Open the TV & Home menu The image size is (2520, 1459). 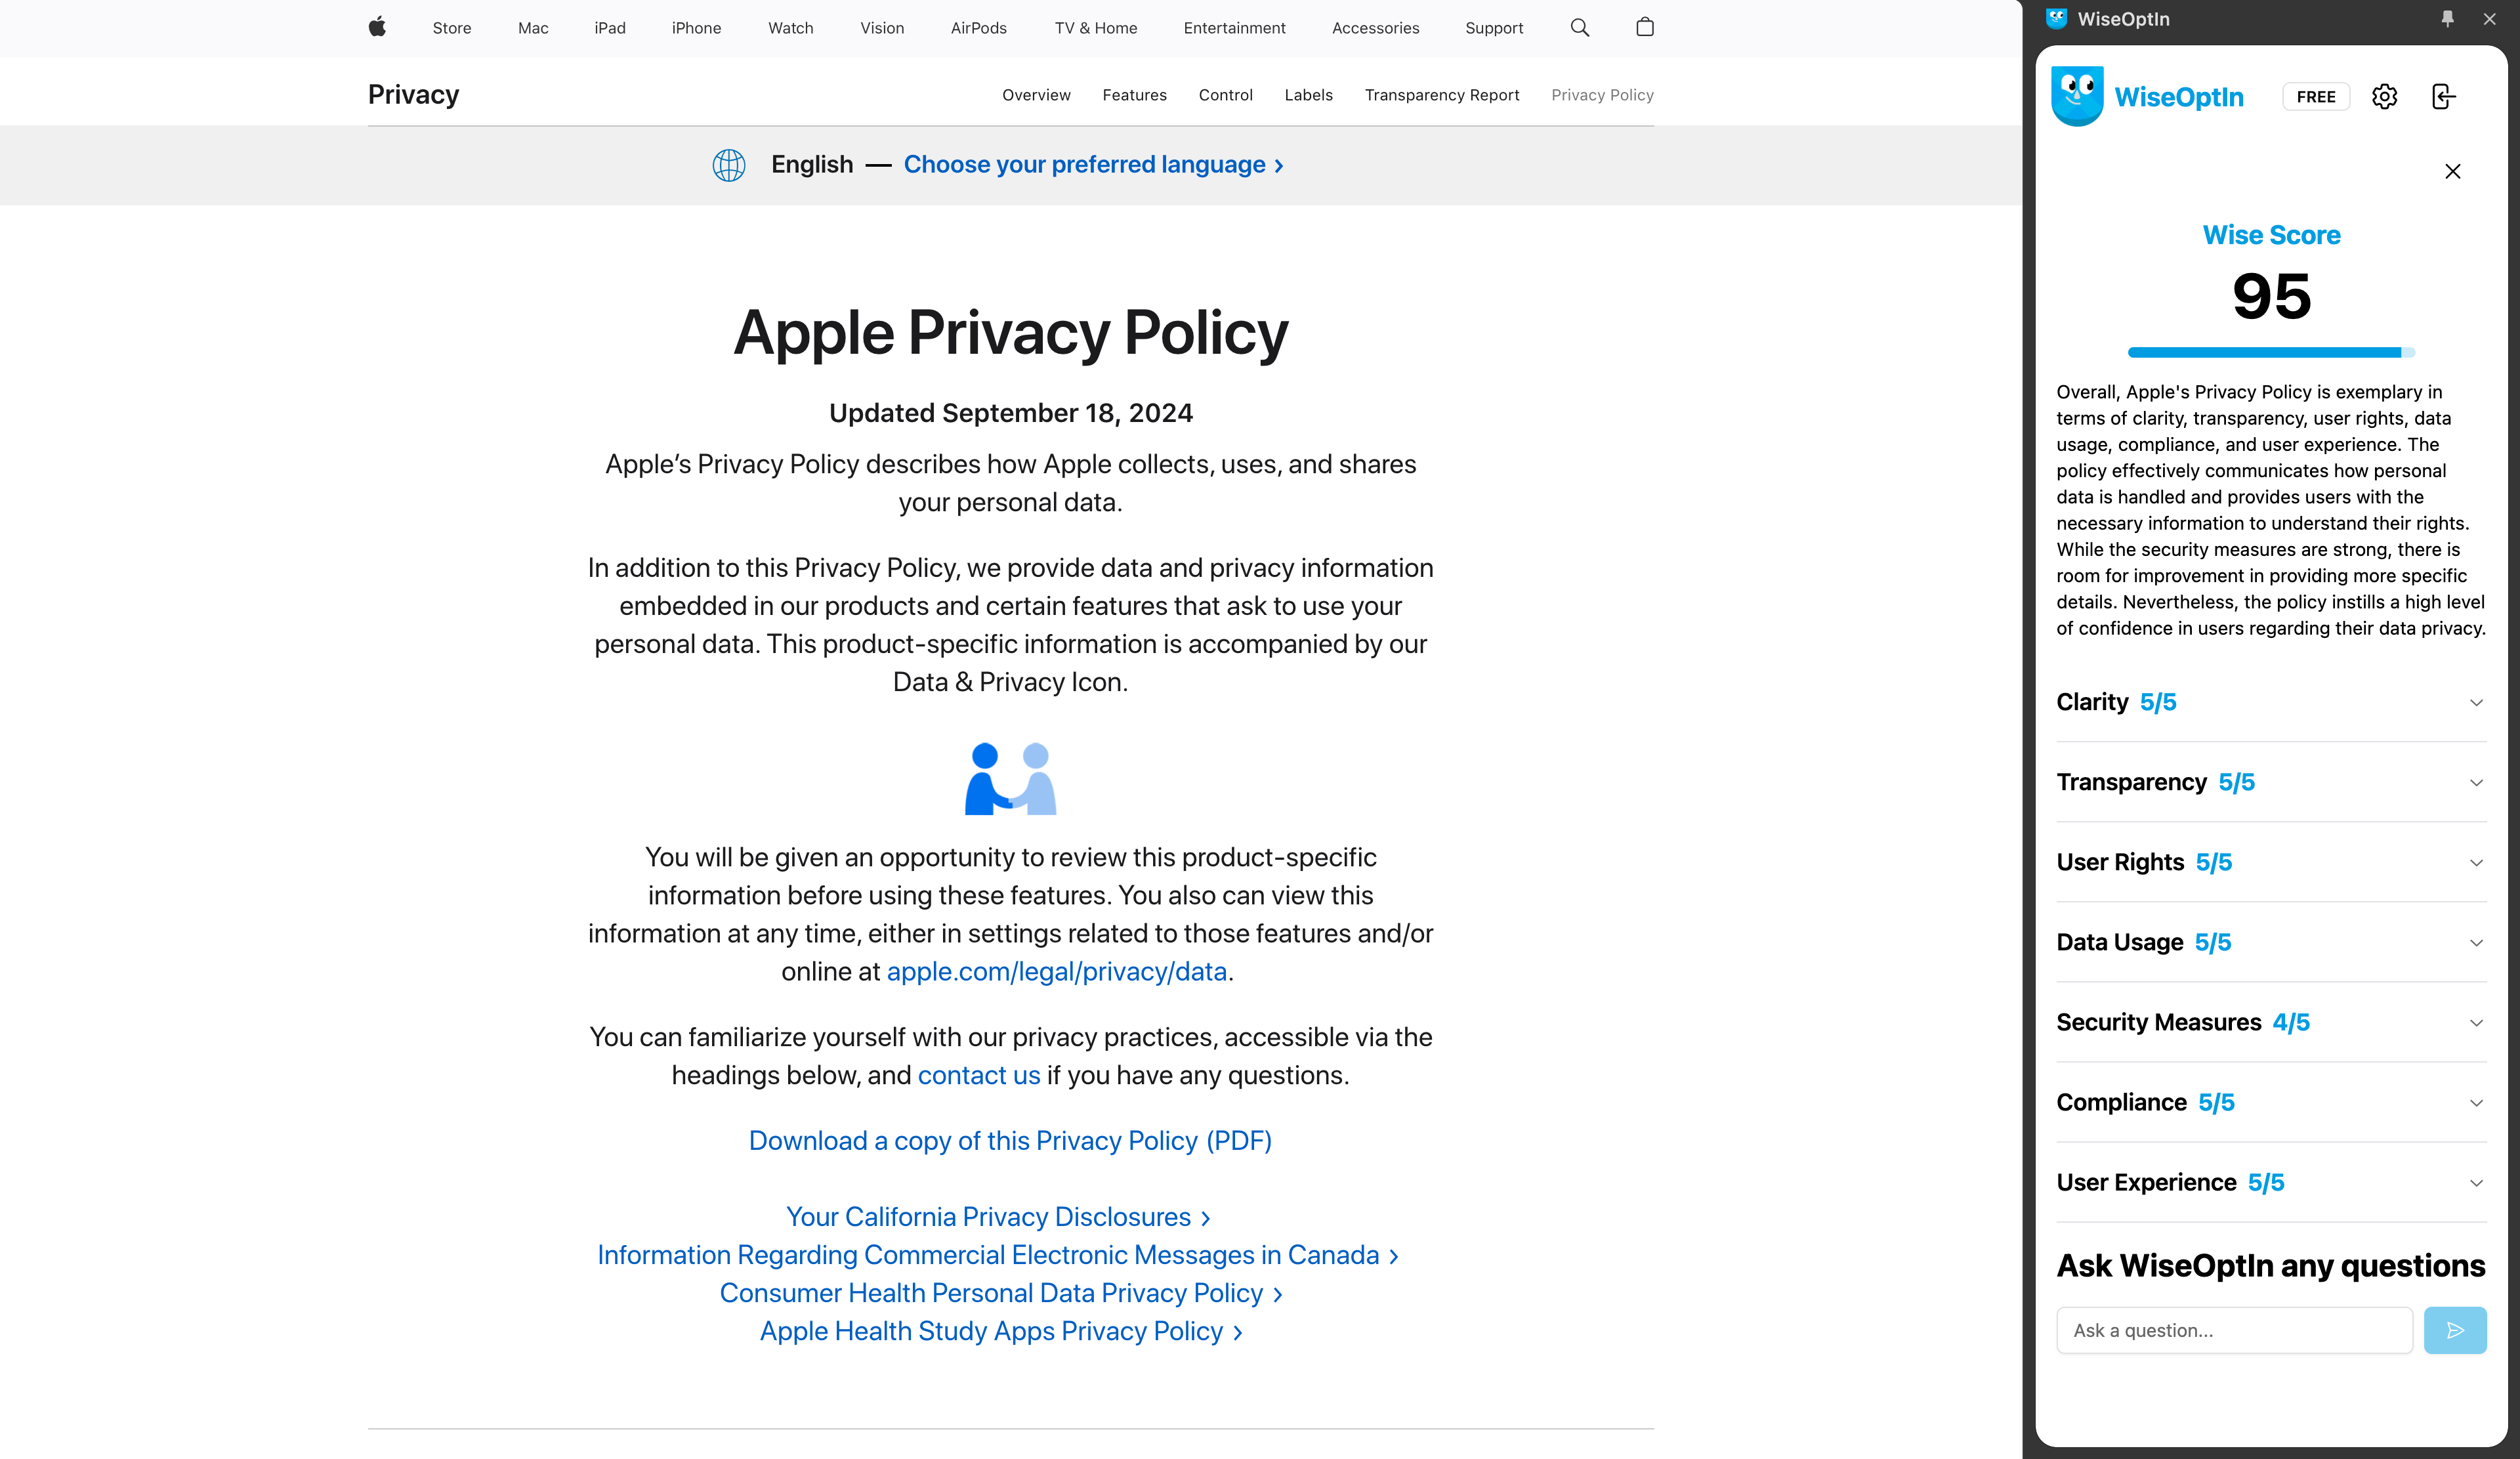coord(1095,28)
